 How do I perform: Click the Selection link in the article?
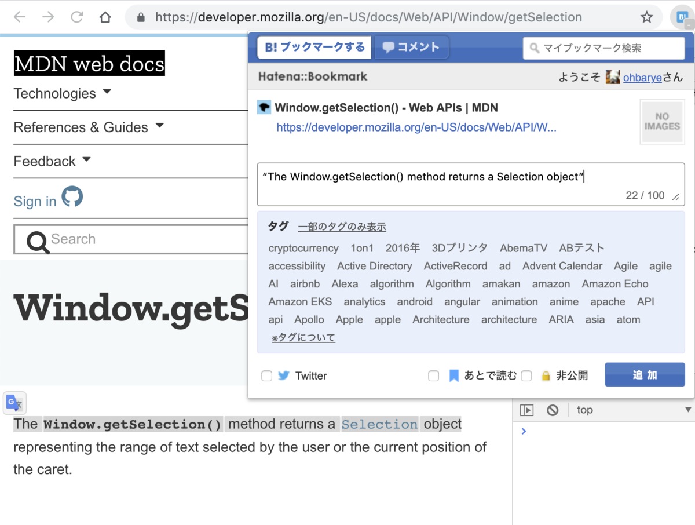[379, 424]
